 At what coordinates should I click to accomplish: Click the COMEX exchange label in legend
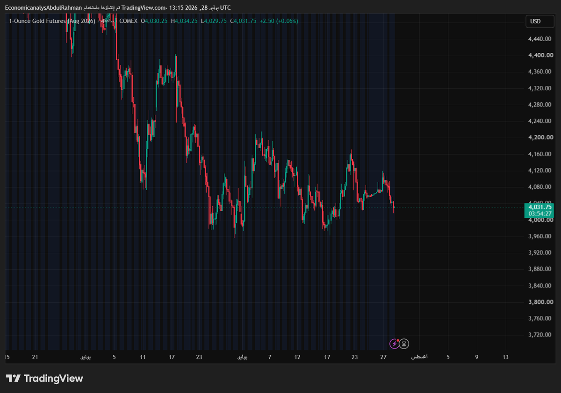click(129, 21)
